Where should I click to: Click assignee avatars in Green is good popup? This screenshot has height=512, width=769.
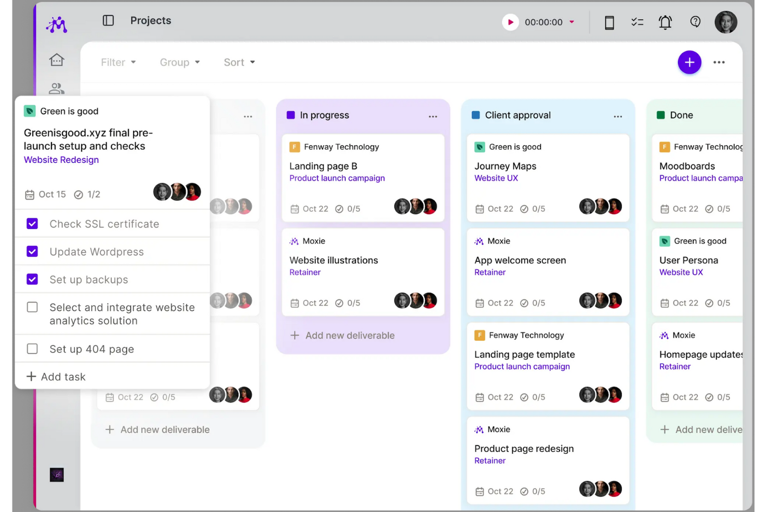coord(177,192)
